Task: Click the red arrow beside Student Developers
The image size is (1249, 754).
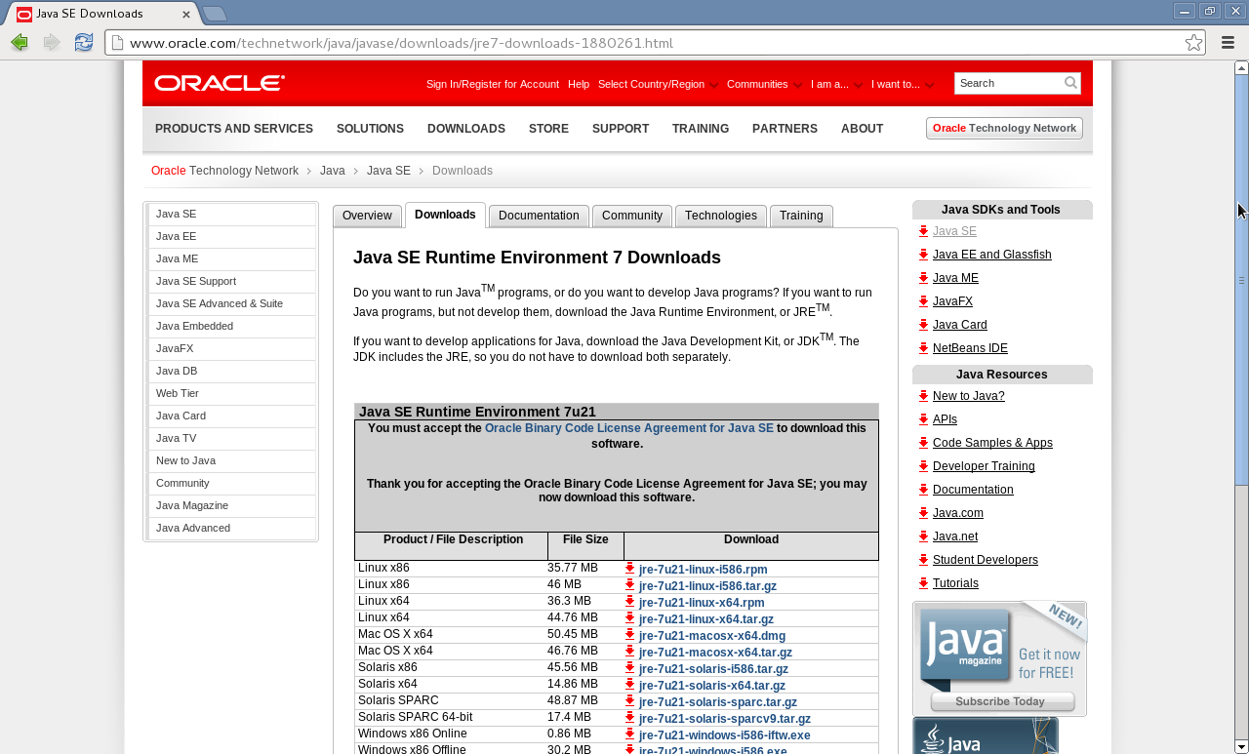Action: [x=923, y=560]
